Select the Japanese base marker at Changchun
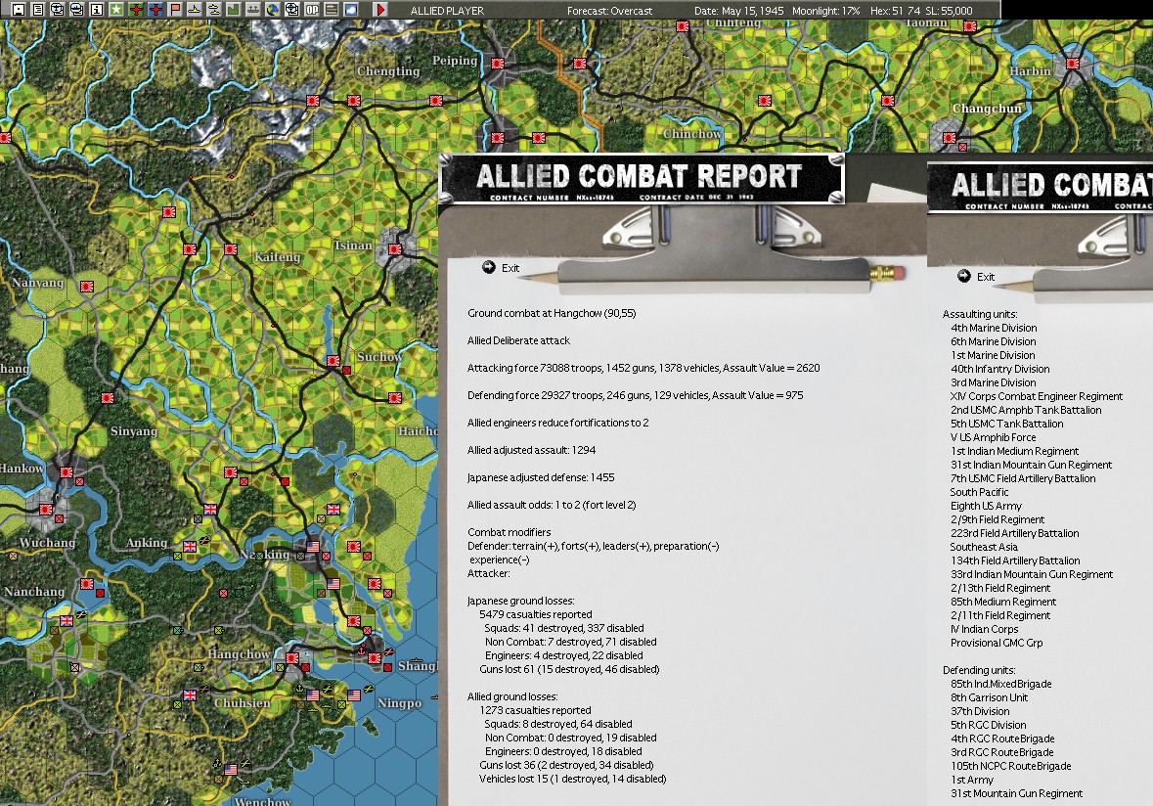Viewport: 1153px width, 806px height. pos(950,138)
